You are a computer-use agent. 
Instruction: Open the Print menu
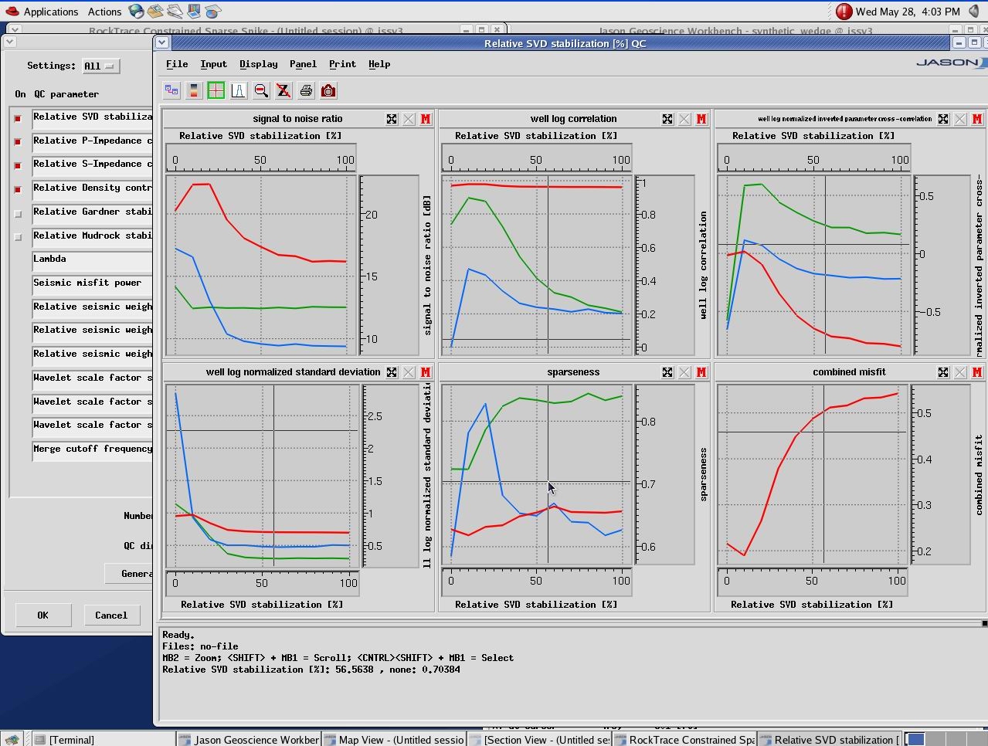(x=342, y=64)
